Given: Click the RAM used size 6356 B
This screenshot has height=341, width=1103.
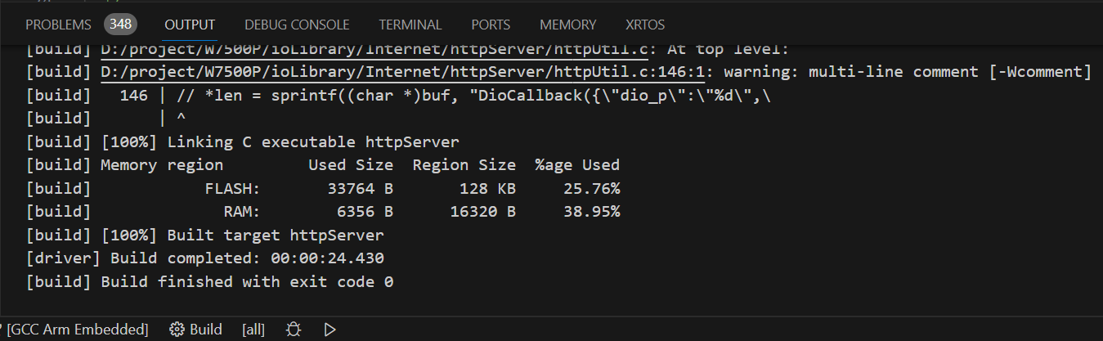Looking at the screenshot, I should [365, 212].
